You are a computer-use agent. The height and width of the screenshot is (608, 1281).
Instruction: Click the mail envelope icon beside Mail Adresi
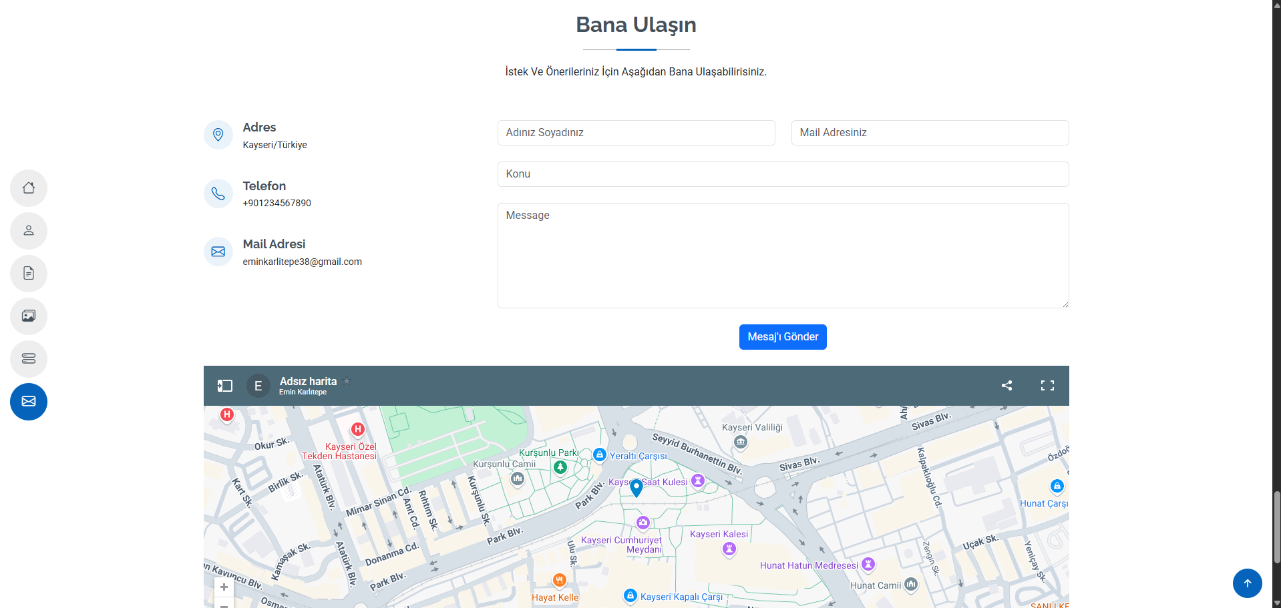pyautogui.click(x=218, y=252)
